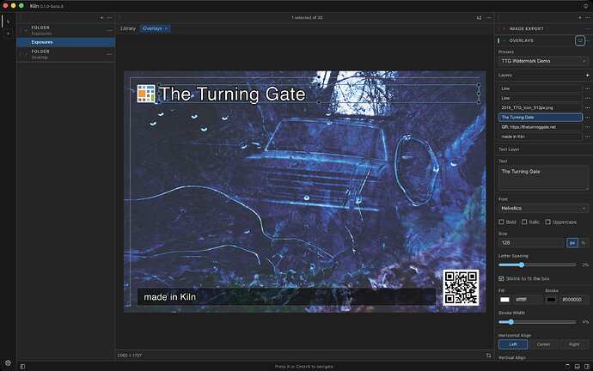This screenshot has width=593, height=371.
Task: Open options for the second Line layer
Action: [x=587, y=98]
